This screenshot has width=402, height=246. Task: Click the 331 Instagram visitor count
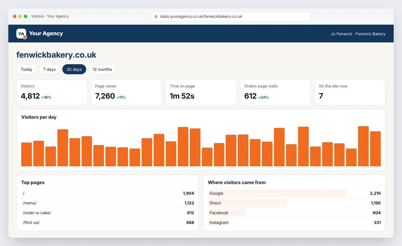377,222
